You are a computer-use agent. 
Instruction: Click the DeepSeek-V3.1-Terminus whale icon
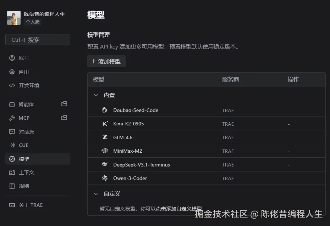pyautogui.click(x=105, y=164)
